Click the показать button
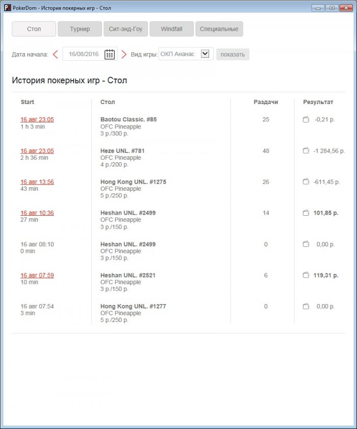The image size is (357, 429). pos(233,55)
